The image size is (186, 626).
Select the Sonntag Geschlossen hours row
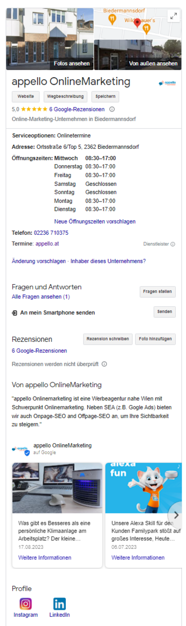pyautogui.click(x=85, y=192)
